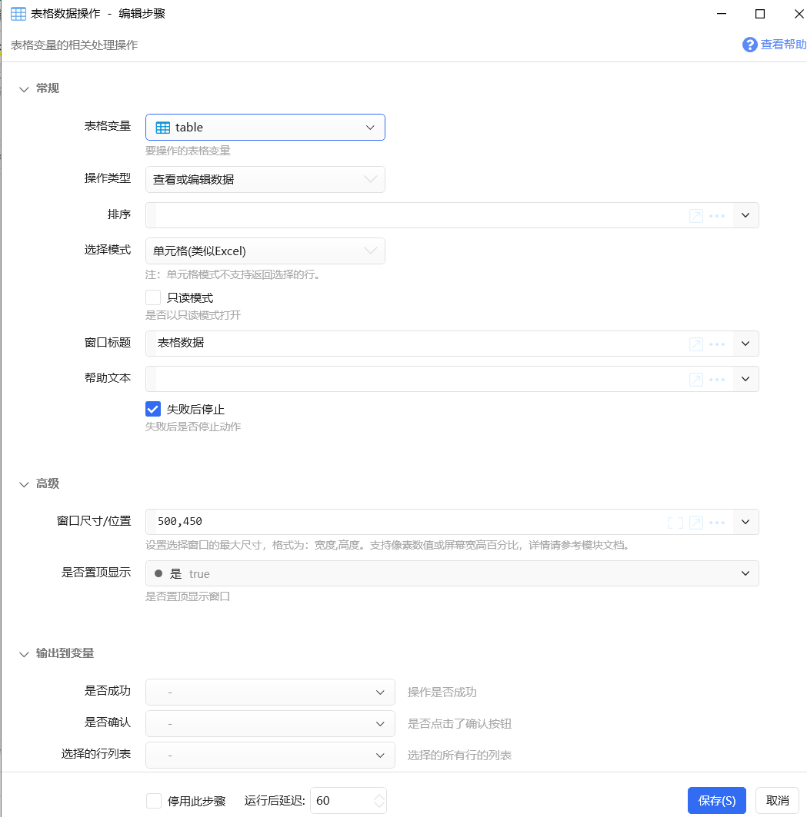Click the table icon inside 表格变量 field

tap(163, 128)
